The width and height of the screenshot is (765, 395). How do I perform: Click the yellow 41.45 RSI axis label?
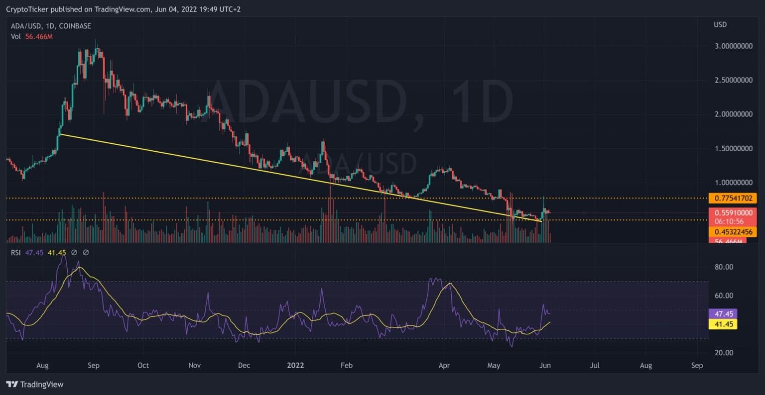(x=723, y=324)
